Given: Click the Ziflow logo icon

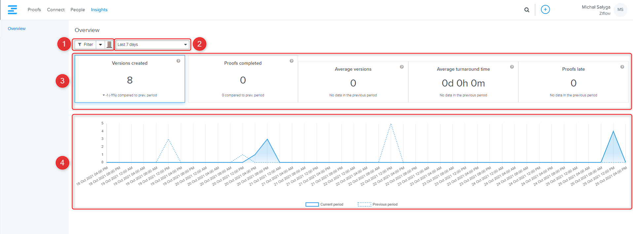Looking at the screenshot, I should (x=12, y=10).
